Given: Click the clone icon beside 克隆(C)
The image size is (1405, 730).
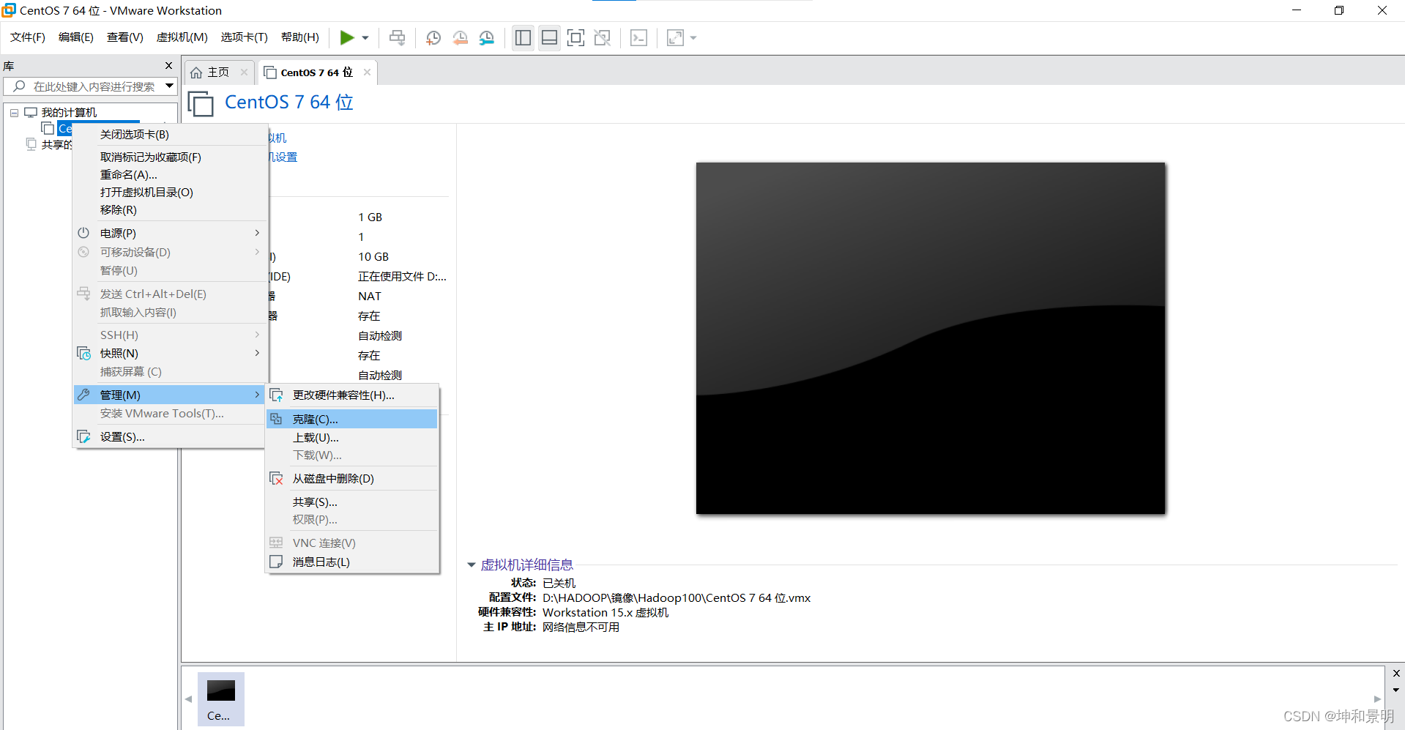Looking at the screenshot, I should (276, 419).
